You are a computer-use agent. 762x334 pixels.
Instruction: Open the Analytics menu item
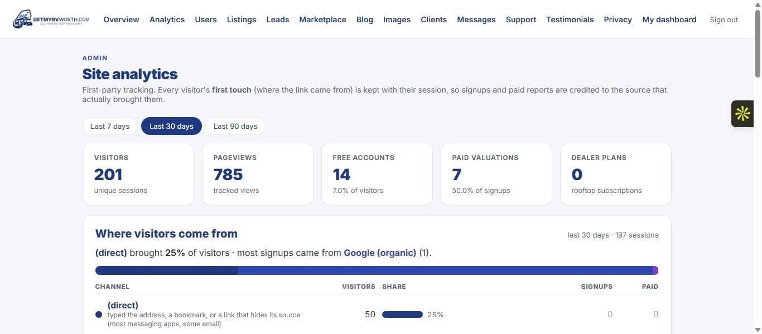click(167, 20)
